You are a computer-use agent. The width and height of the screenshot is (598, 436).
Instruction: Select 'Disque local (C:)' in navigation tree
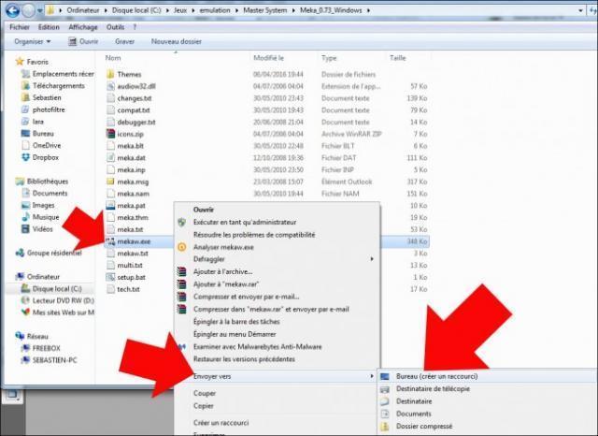click(x=57, y=289)
